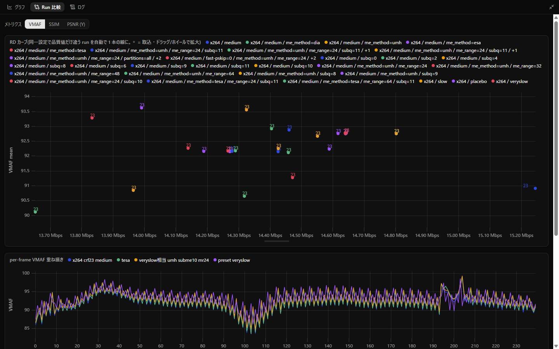Screen dimensions: 559x349
Task: Click the 'メトリクス' label
Action: (x=13, y=24)
